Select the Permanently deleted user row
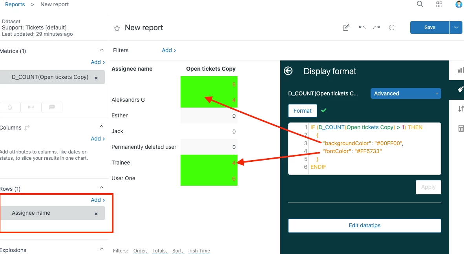464x254 pixels. pos(144,147)
